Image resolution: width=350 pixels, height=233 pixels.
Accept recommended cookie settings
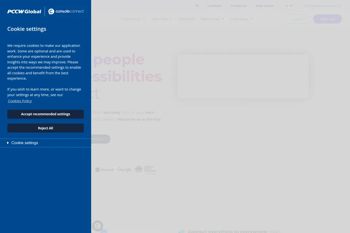point(46,114)
